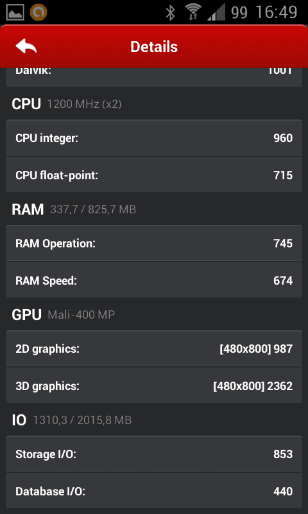This screenshot has height=514, width=308.
Task: Tap the battery level 99 indicator
Action: [239, 13]
